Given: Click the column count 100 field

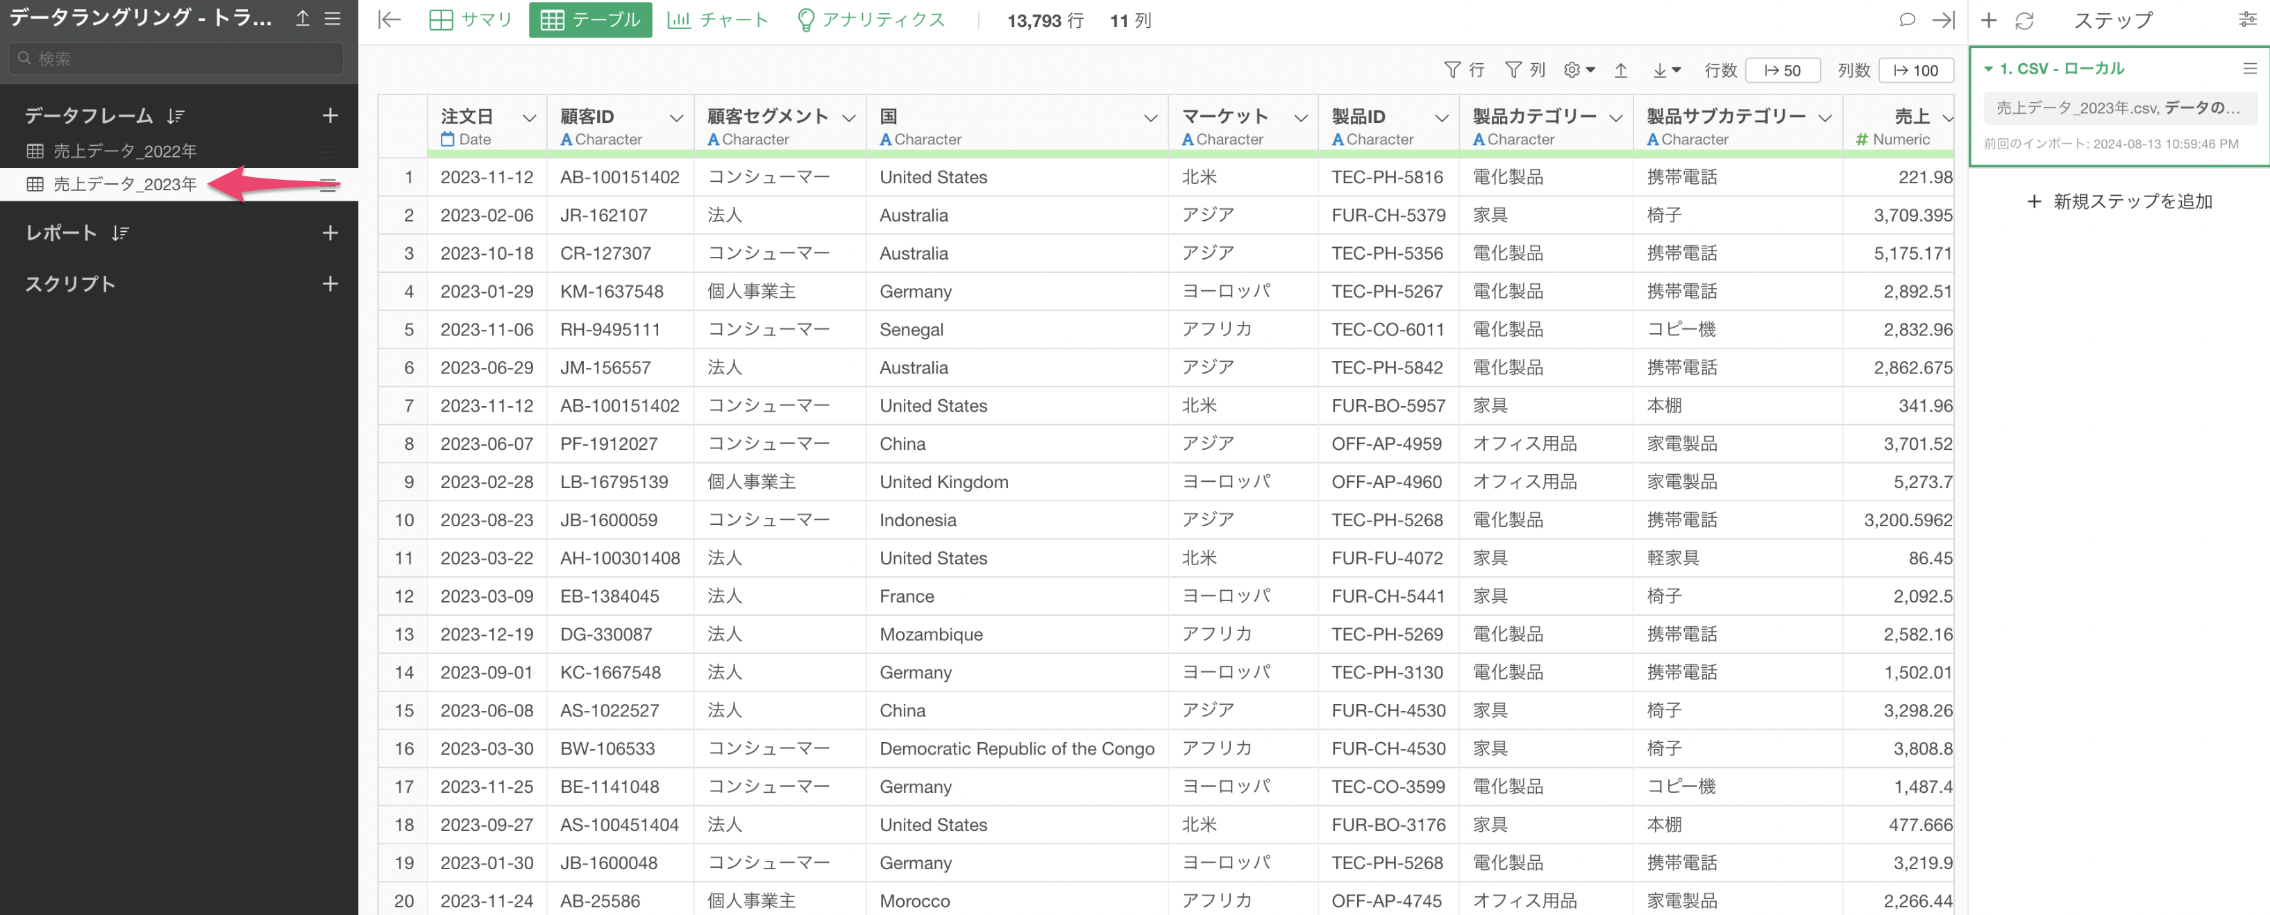Looking at the screenshot, I should [1916, 69].
